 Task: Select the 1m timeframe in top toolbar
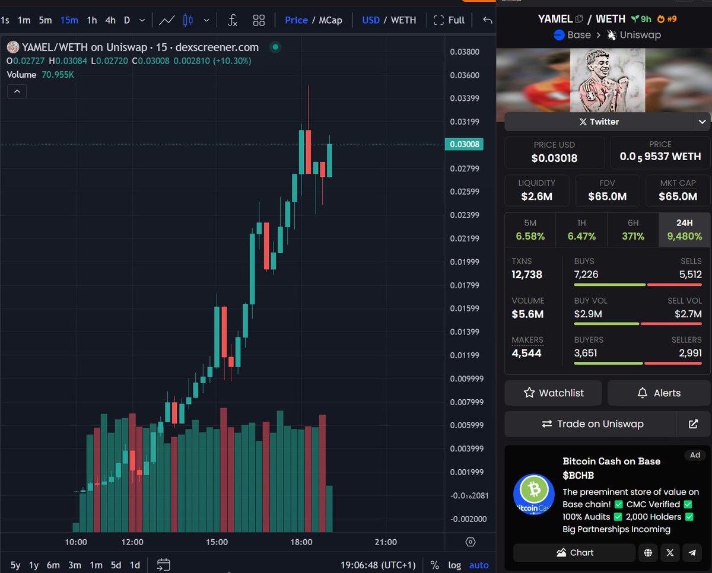point(24,20)
